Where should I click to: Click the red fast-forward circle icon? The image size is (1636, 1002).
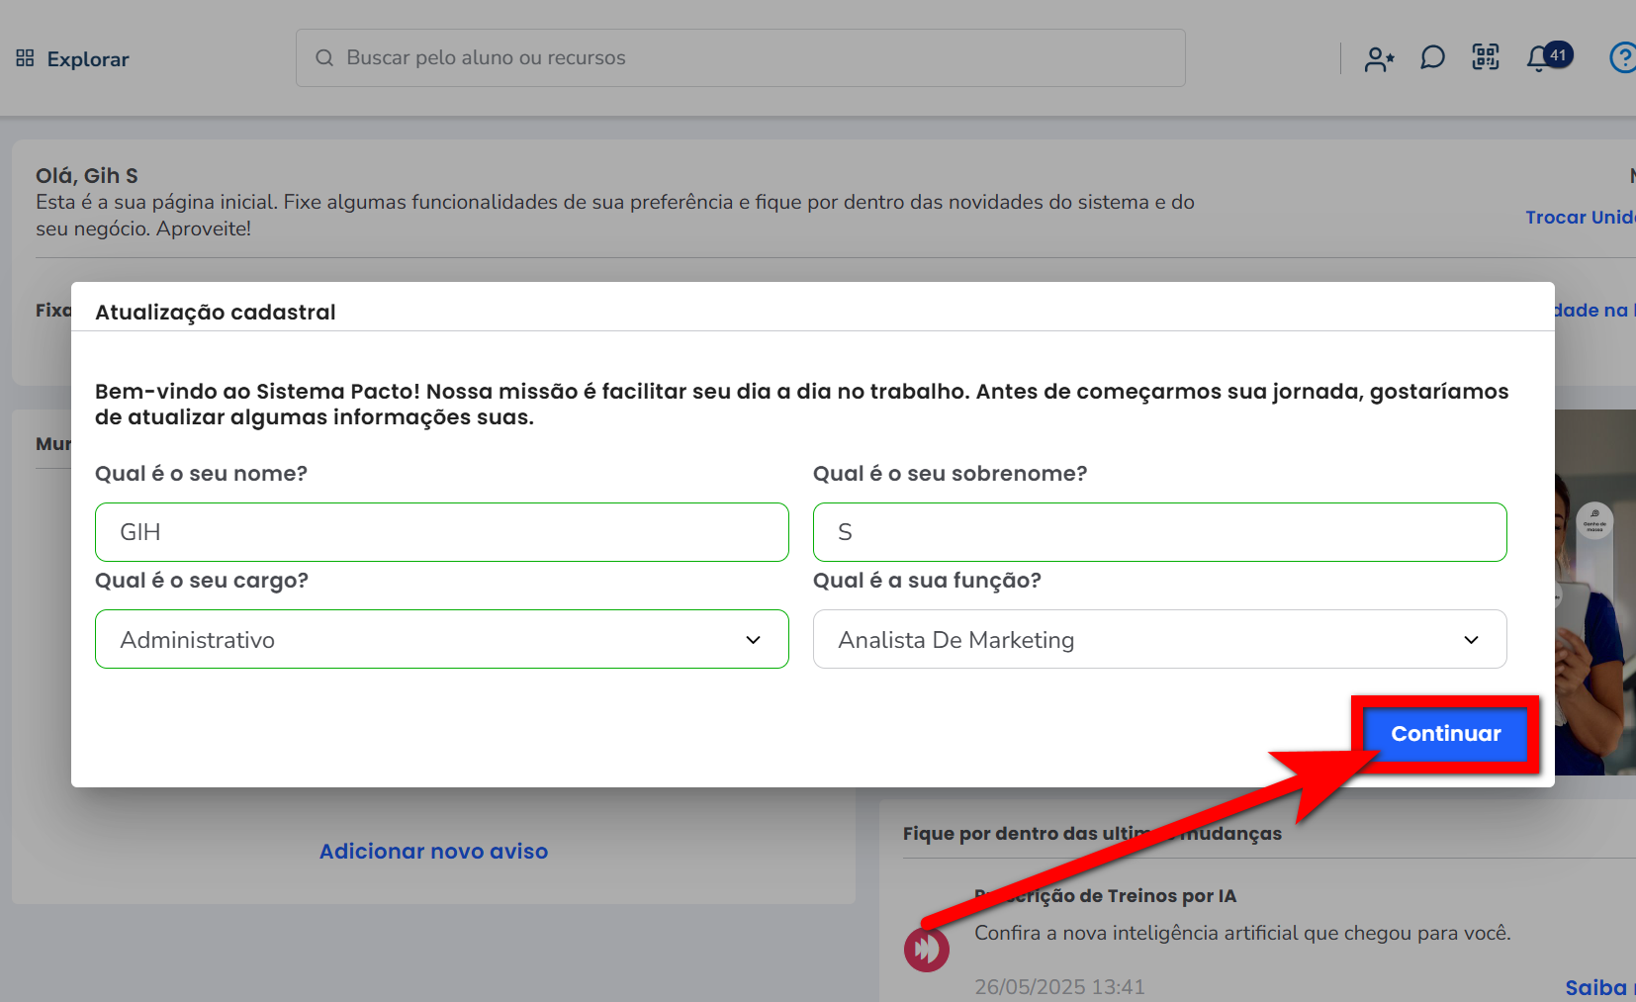(x=926, y=950)
